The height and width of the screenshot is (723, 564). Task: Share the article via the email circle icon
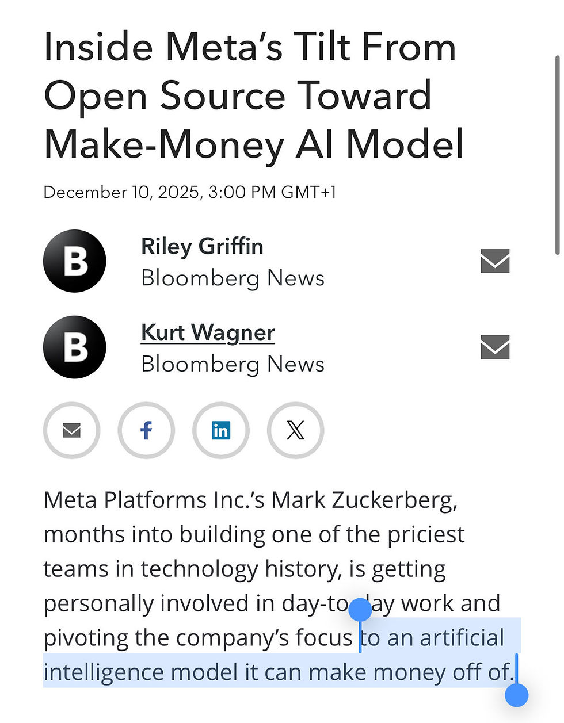[x=71, y=430]
